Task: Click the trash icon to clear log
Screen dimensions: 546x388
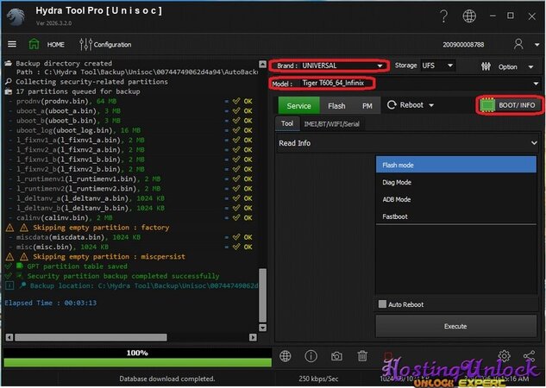Action: [362, 356]
